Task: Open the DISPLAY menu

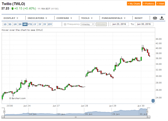Action: tap(11, 18)
